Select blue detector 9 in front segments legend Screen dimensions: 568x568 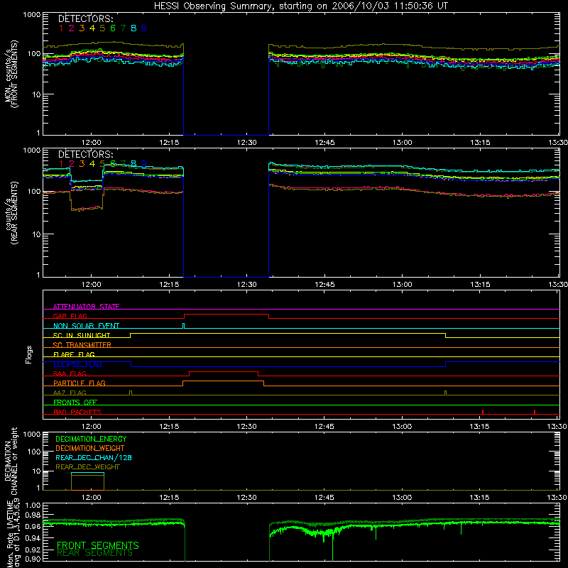tap(144, 28)
